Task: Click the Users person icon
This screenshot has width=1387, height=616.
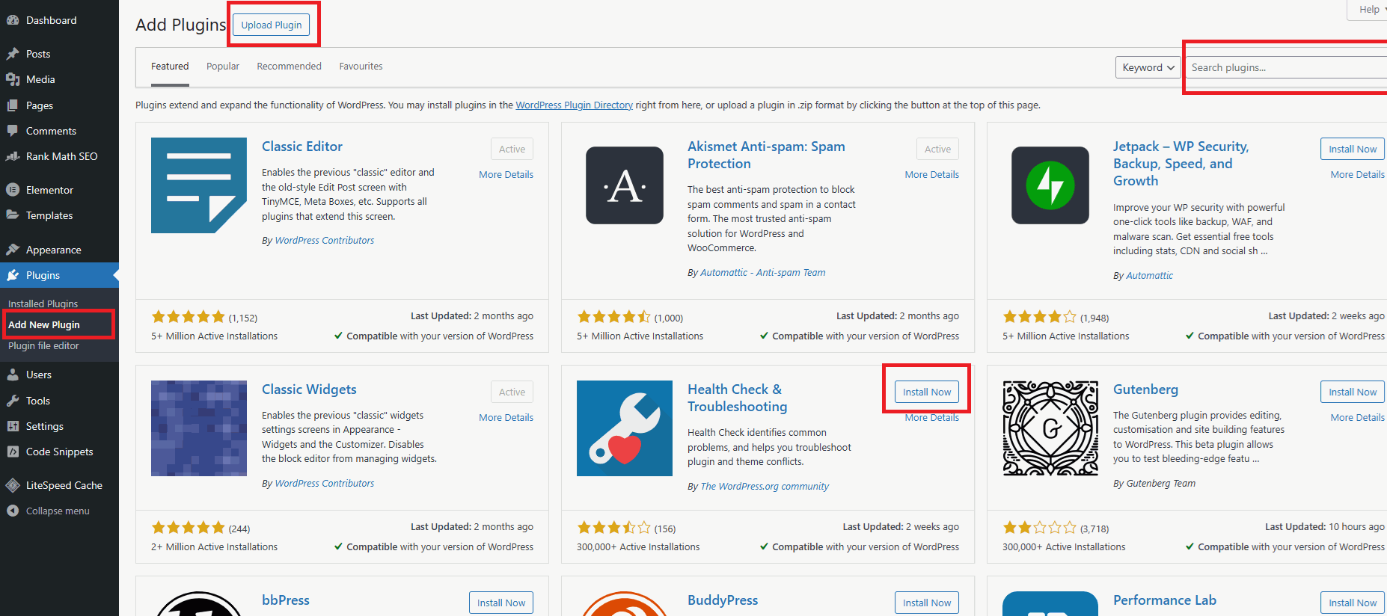Action: tap(13, 375)
